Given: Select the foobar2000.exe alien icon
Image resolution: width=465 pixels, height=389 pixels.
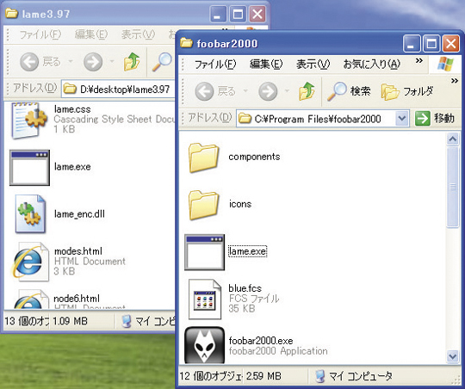Looking at the screenshot, I should [x=204, y=345].
